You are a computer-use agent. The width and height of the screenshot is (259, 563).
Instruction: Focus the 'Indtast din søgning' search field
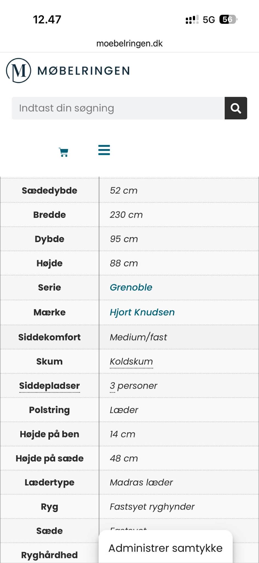coord(118,108)
